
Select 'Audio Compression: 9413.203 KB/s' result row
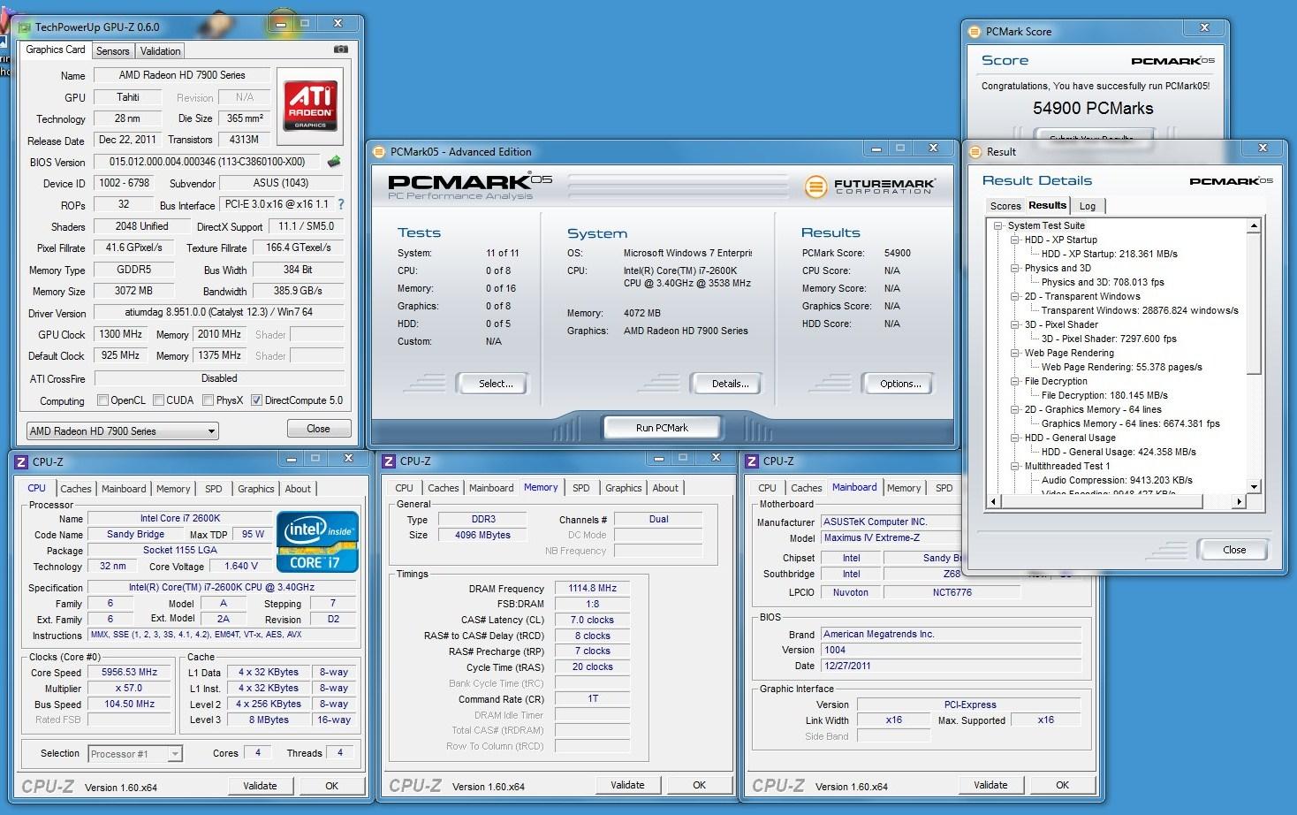(x=1117, y=480)
